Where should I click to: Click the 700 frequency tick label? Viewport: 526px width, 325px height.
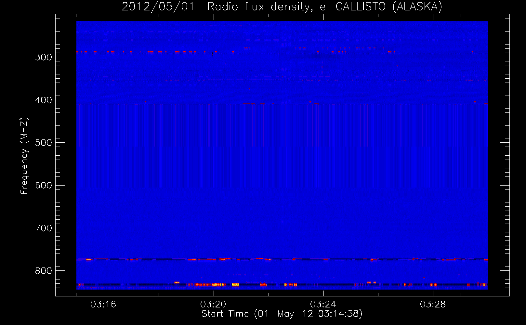pyautogui.click(x=44, y=228)
